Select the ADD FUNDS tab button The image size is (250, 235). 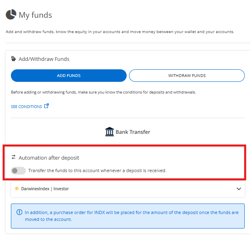click(x=69, y=75)
